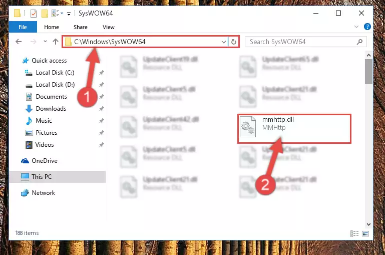Switch to the View ribbon tab
The height and width of the screenshot is (255, 385).
click(109, 27)
